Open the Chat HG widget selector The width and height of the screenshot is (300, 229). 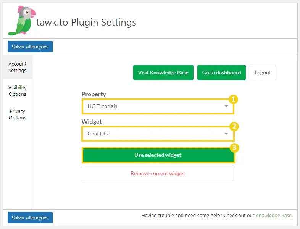(158, 134)
